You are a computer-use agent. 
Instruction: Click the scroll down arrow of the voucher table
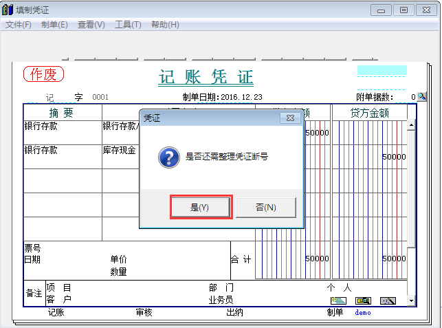[411, 300]
